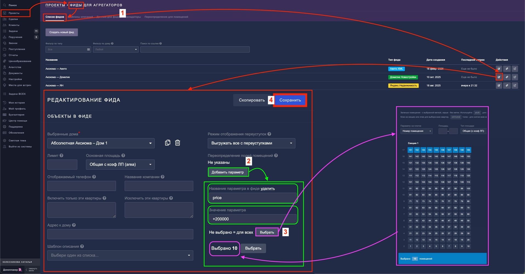The width and height of the screenshot is (525, 274).
Task: Expand the Шаблон описания dropdown
Action: point(120,255)
